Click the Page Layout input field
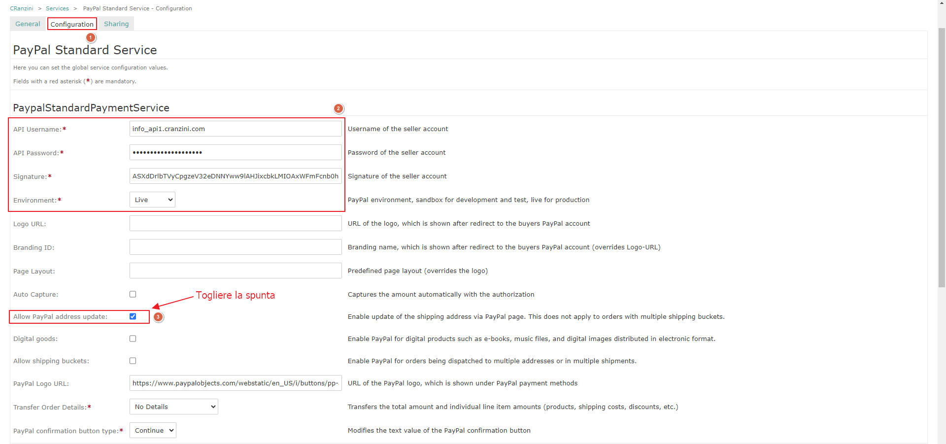This screenshot has width=946, height=444. (236, 271)
